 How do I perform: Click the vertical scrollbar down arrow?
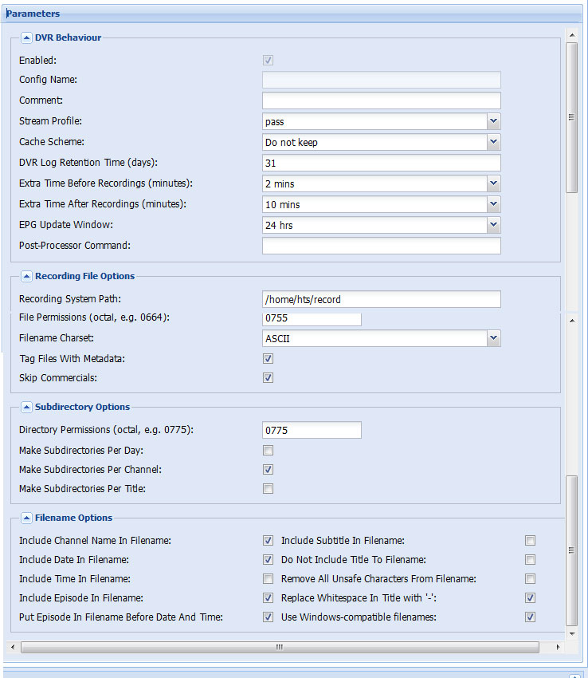tap(572, 634)
